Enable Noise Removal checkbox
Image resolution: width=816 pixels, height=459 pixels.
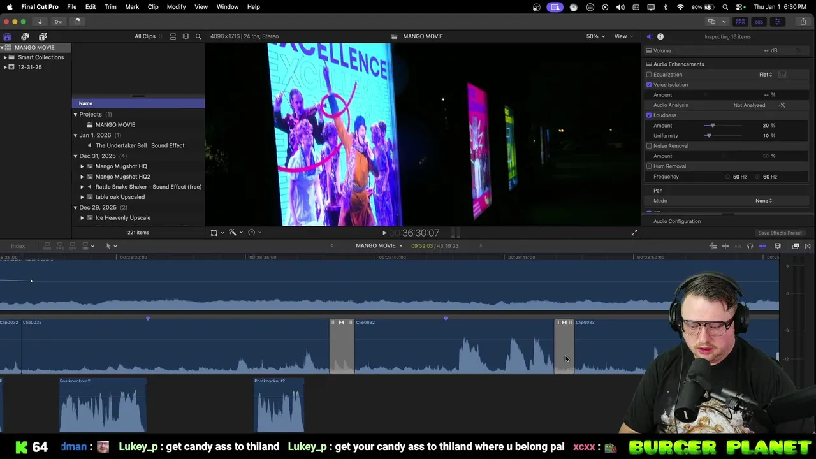(649, 146)
